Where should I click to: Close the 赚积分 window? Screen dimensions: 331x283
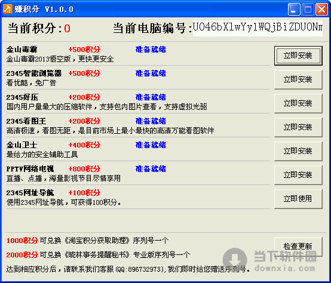click(x=321, y=10)
